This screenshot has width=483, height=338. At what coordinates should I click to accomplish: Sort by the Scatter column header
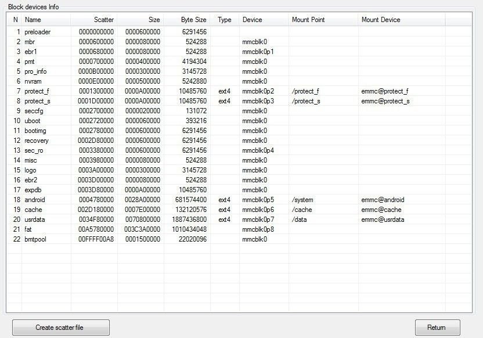tap(94, 20)
